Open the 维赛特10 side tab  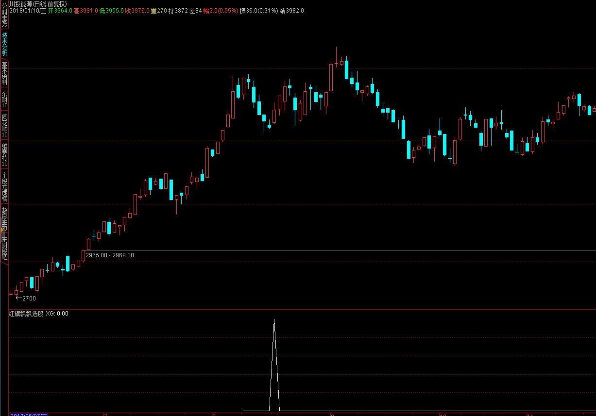tap(4, 155)
